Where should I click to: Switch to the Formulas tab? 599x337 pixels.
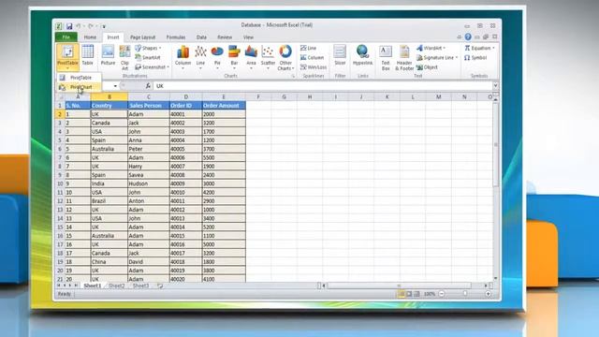pyautogui.click(x=176, y=37)
